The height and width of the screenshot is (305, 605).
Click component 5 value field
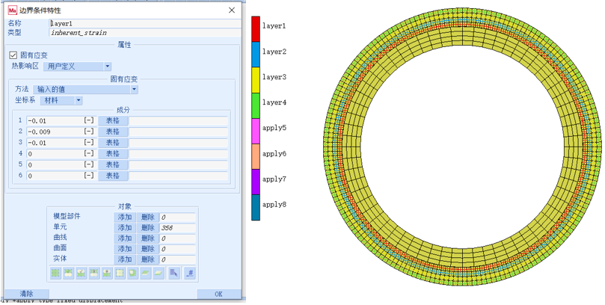(x=61, y=164)
